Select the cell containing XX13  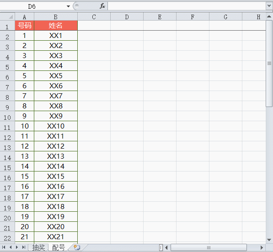click(56, 156)
